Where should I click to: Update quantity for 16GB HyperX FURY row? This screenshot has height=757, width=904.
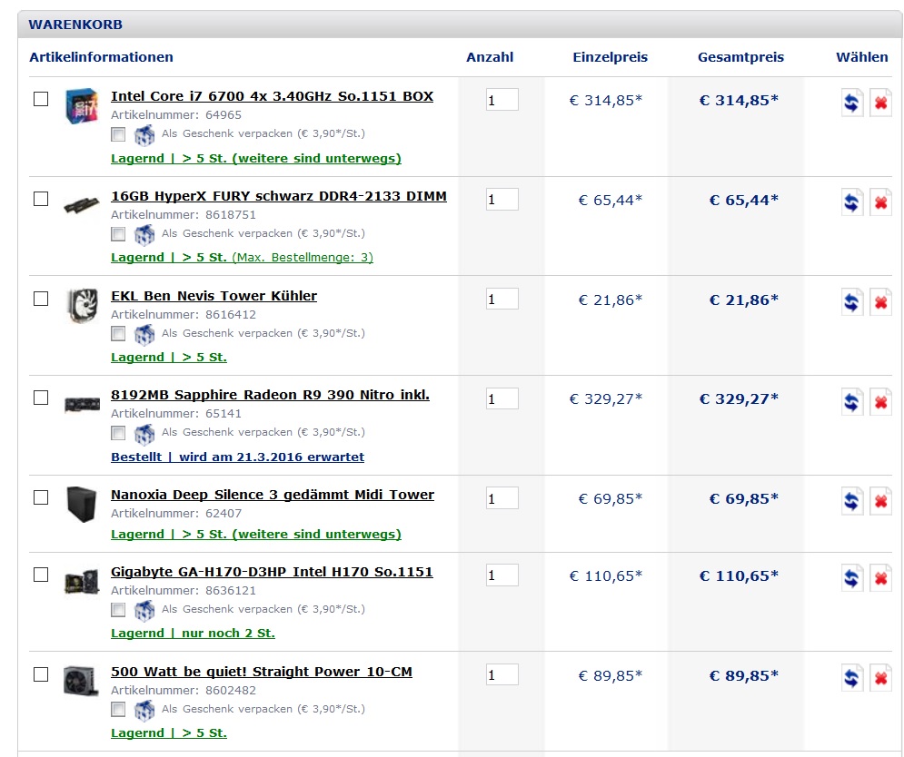coord(852,202)
